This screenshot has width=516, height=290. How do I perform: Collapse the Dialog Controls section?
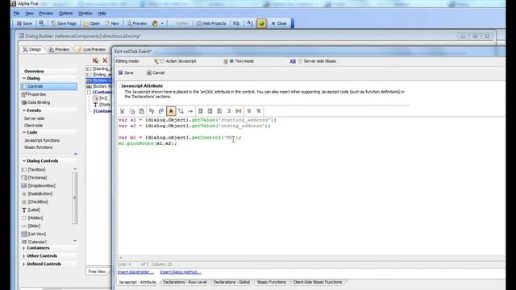[x=24, y=161]
